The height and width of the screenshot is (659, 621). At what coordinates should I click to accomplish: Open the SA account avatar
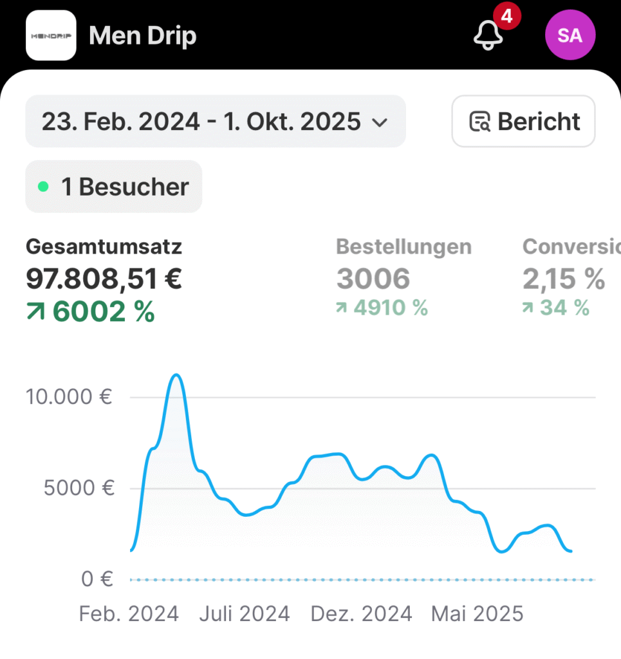tap(570, 35)
